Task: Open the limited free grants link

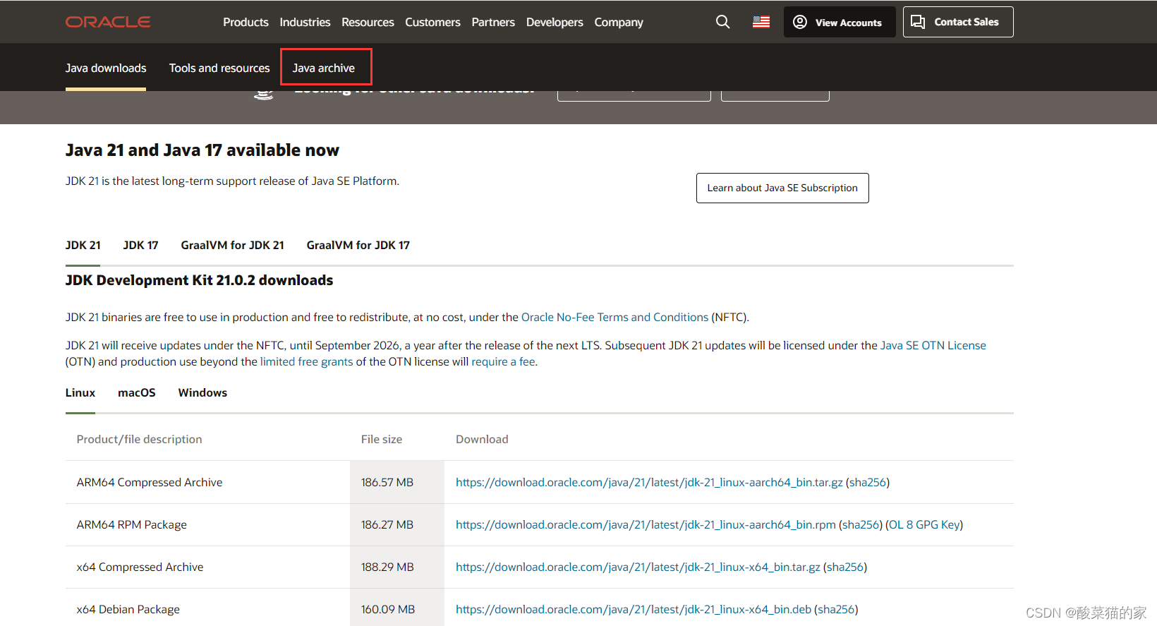Action: pyautogui.click(x=306, y=361)
